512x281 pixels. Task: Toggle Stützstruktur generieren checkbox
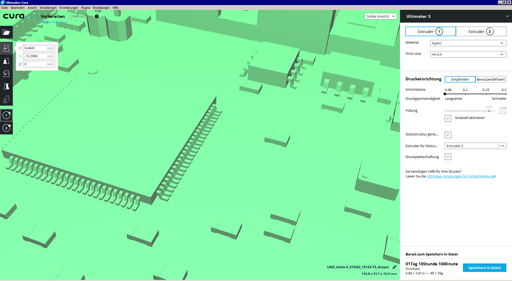pos(448,135)
